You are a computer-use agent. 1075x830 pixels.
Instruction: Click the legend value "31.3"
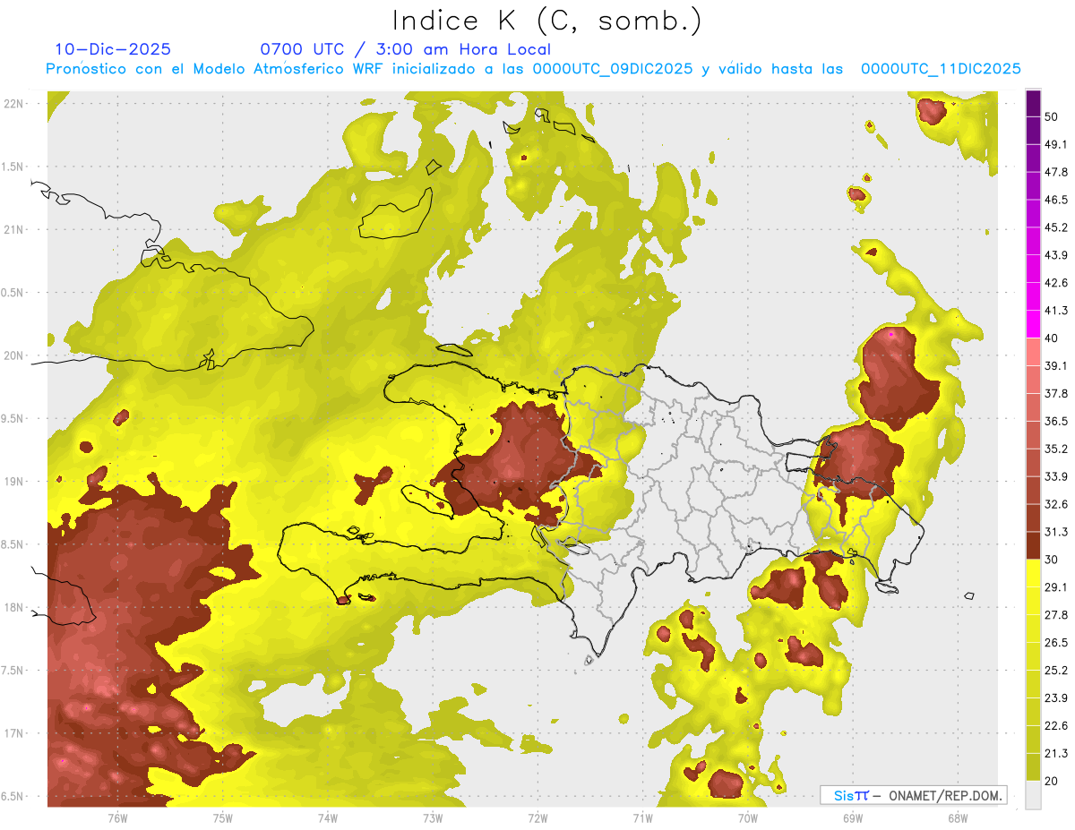[1056, 532]
